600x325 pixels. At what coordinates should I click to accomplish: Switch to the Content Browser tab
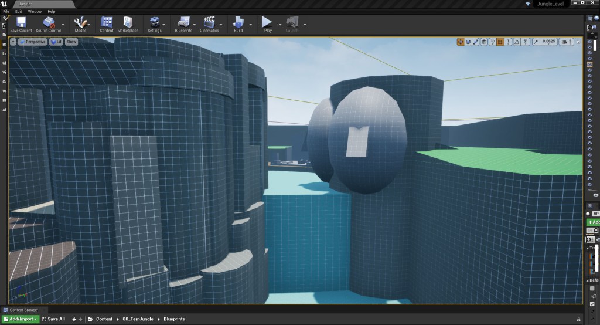point(23,310)
